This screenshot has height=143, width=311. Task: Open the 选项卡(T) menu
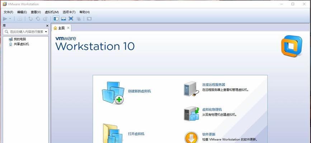tap(69, 12)
